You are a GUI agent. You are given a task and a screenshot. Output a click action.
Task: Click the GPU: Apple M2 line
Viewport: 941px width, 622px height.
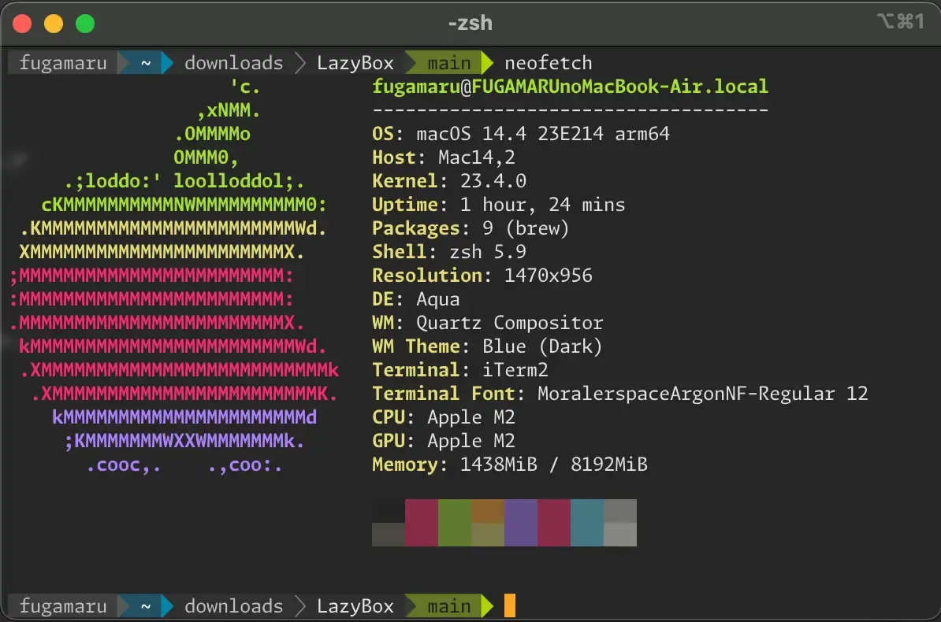point(444,441)
